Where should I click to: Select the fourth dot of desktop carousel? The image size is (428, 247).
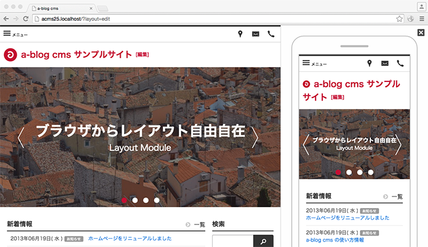click(157, 200)
